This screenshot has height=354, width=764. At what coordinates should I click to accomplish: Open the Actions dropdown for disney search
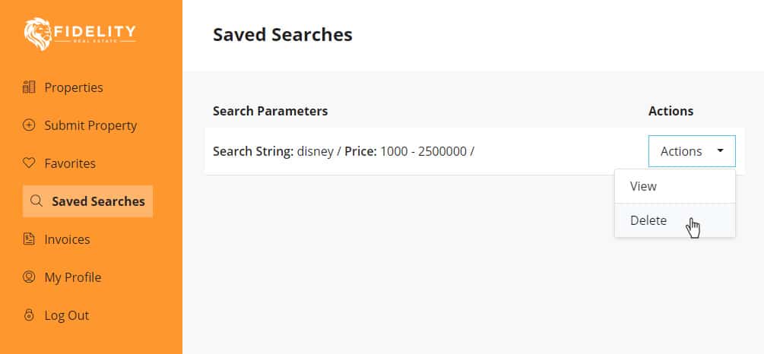(692, 151)
